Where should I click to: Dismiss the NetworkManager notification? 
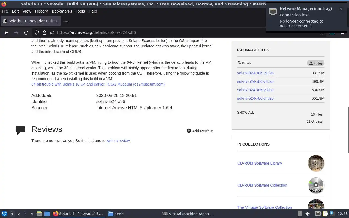coord(341,9)
